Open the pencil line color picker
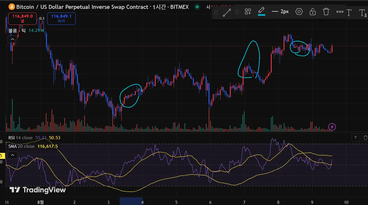The height and width of the screenshot is (205, 368). pos(261,12)
